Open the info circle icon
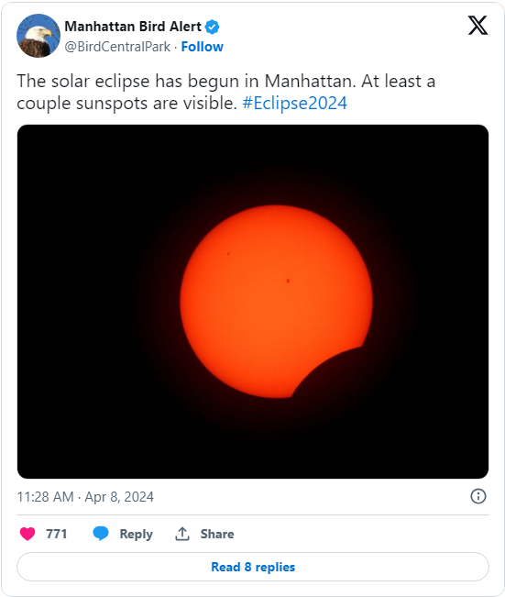Screen dimensions: 505x597 (478, 496)
